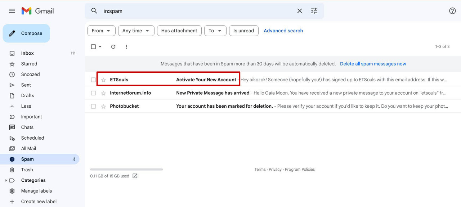Screen dimensions: 461x207
Task: Click the Starred star icon in sidebar
Action: pos(12,64)
